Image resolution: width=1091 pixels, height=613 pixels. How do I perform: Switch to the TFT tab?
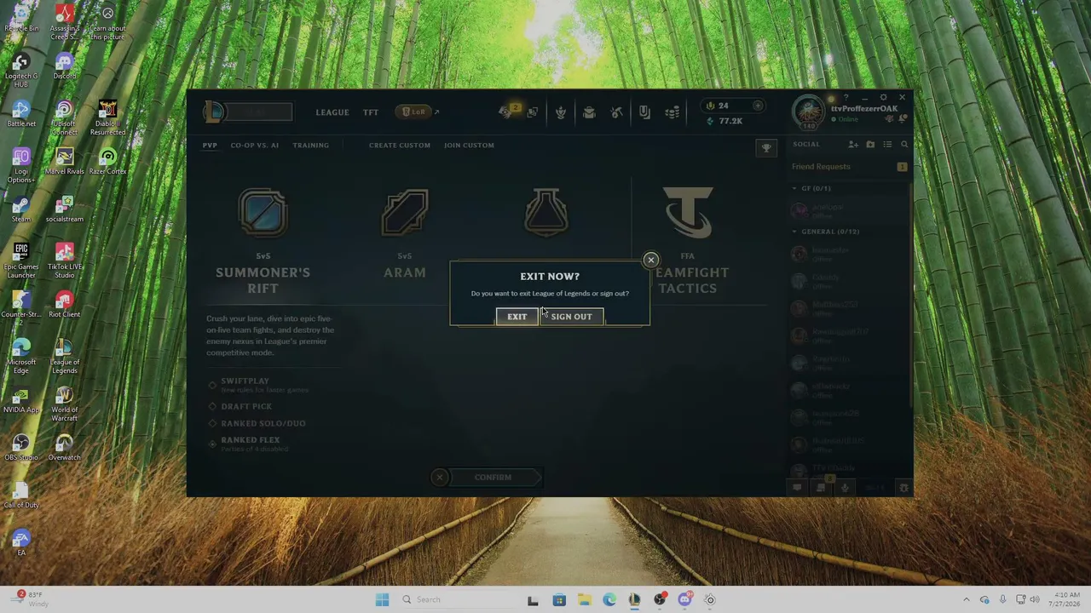coord(371,112)
